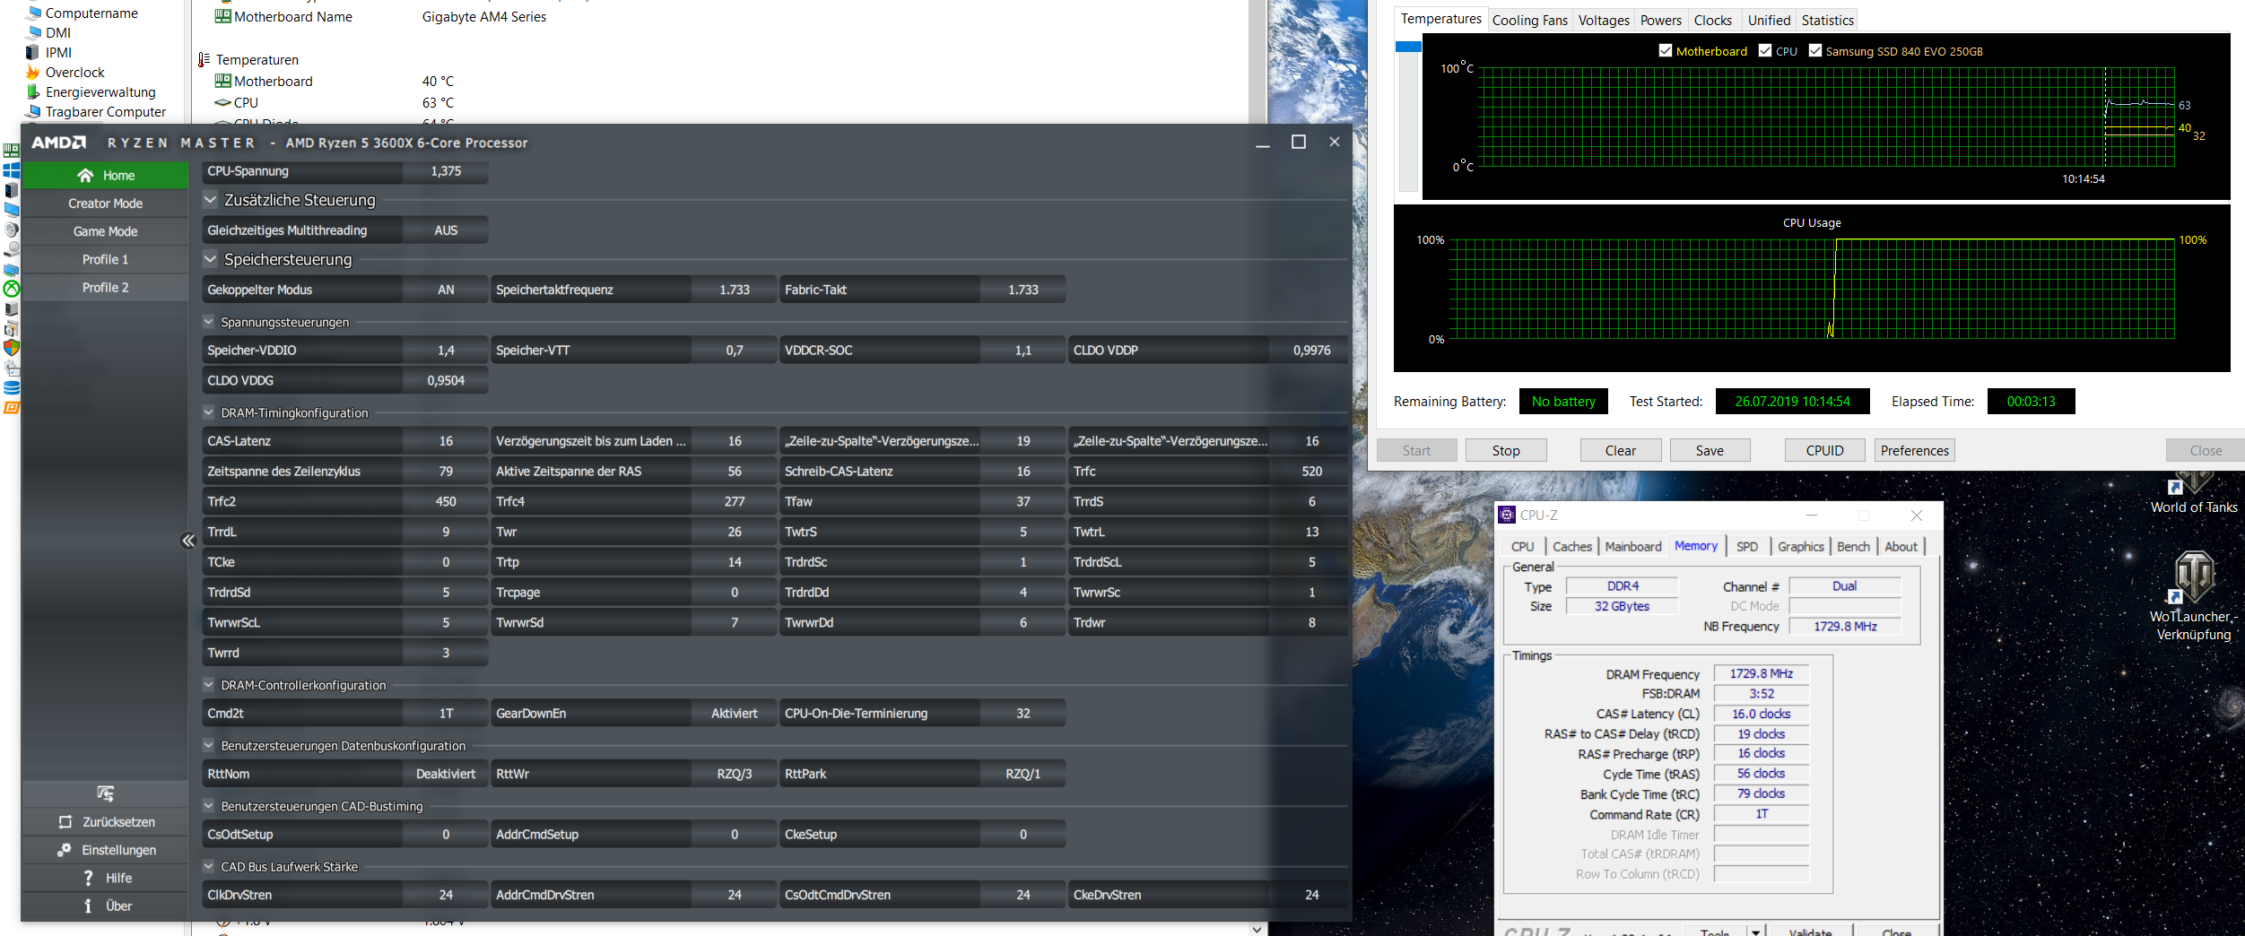Click the Windows logo icon in AIDA64 strip
This screenshot has width=2245, height=936.
(12, 170)
